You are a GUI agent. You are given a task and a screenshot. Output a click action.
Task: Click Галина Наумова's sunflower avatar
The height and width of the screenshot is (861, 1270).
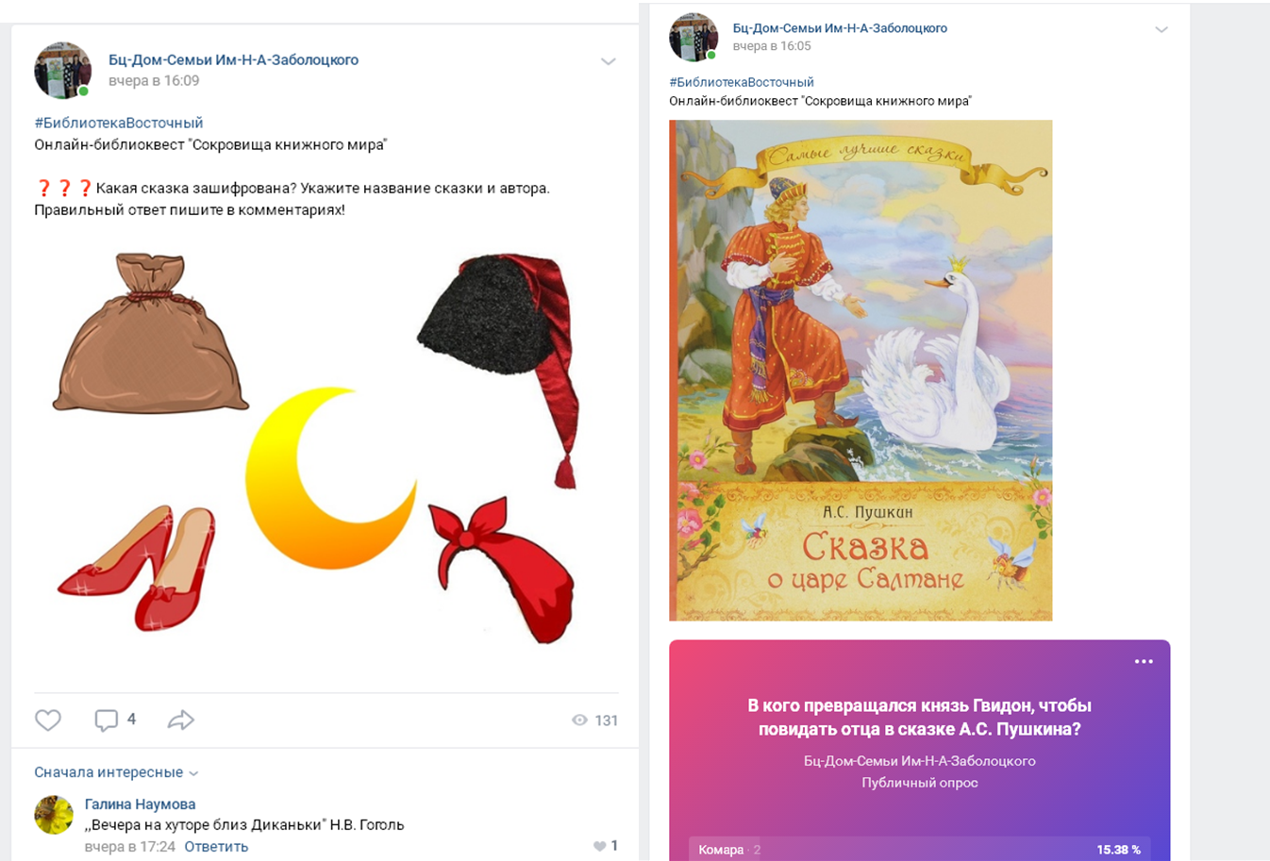point(54,815)
